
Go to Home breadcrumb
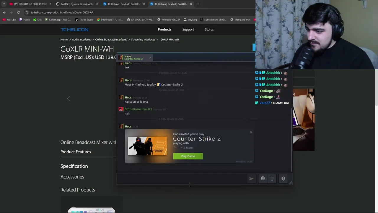pyautogui.click(x=64, y=39)
